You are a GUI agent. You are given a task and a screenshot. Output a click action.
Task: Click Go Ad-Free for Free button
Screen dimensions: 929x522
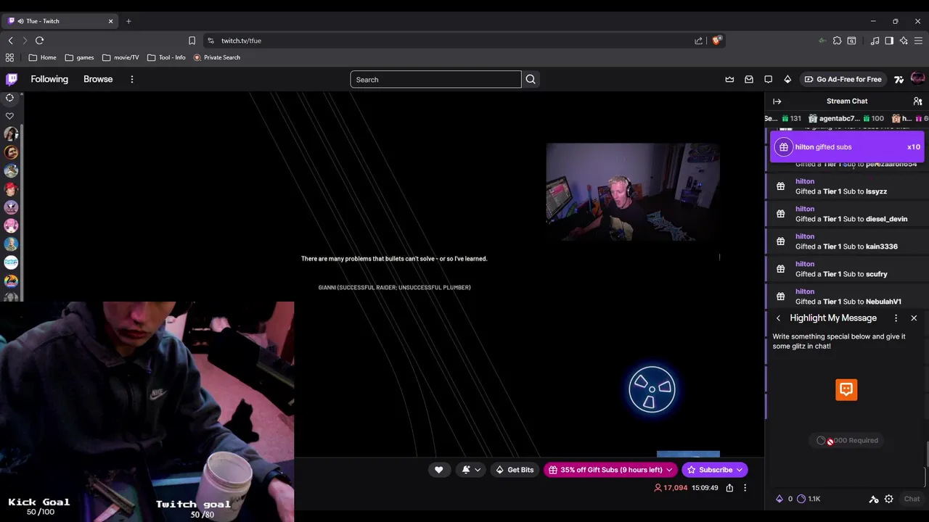pyautogui.click(x=843, y=80)
